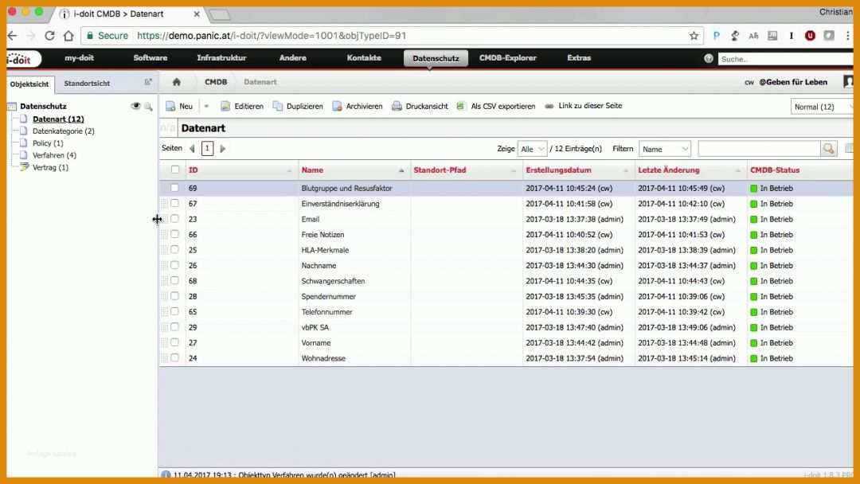
Task: Open Vertrag (1) in tree
Action: tap(50, 167)
